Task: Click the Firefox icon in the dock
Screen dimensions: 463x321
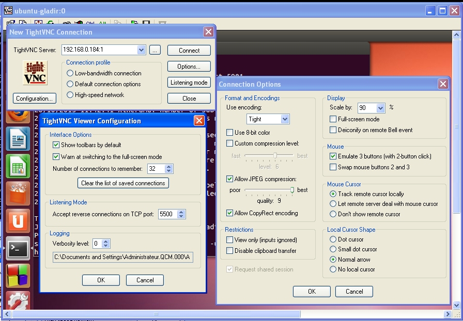Action: (17, 115)
